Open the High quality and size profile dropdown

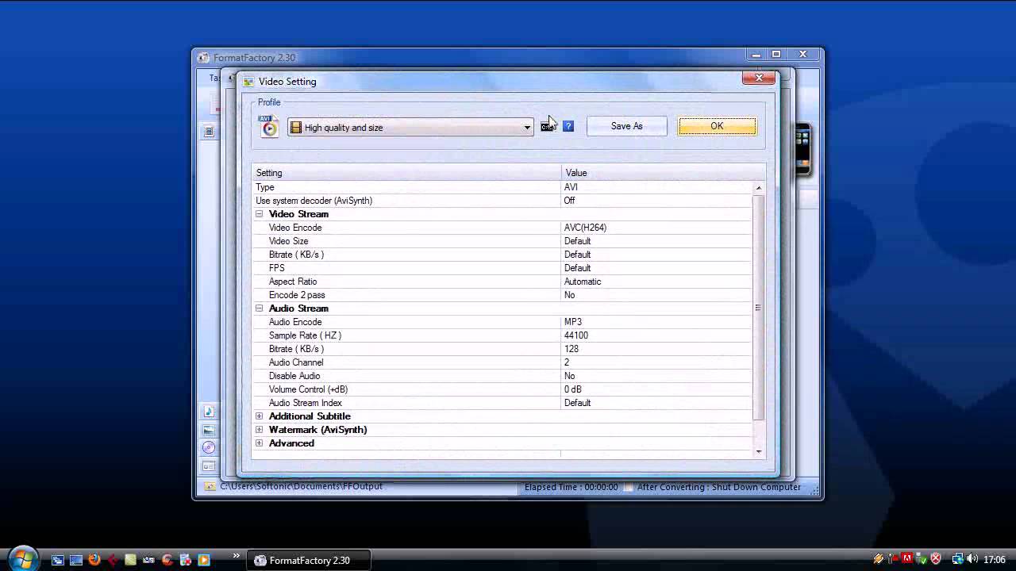(410, 127)
